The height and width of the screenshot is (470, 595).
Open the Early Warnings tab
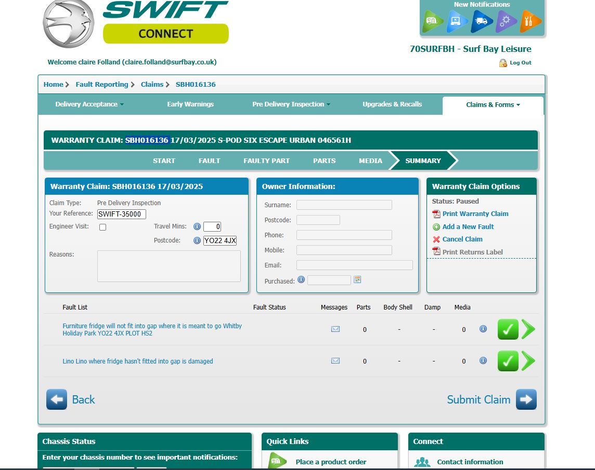click(x=190, y=104)
